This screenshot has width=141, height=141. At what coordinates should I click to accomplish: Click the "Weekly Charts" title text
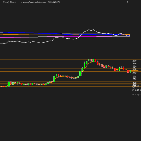coord(10,2)
